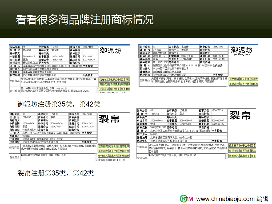This screenshot has height=204, width=272.
Task: Click 信息核实 in the 裂帛 class 42 record
Action: point(234,146)
